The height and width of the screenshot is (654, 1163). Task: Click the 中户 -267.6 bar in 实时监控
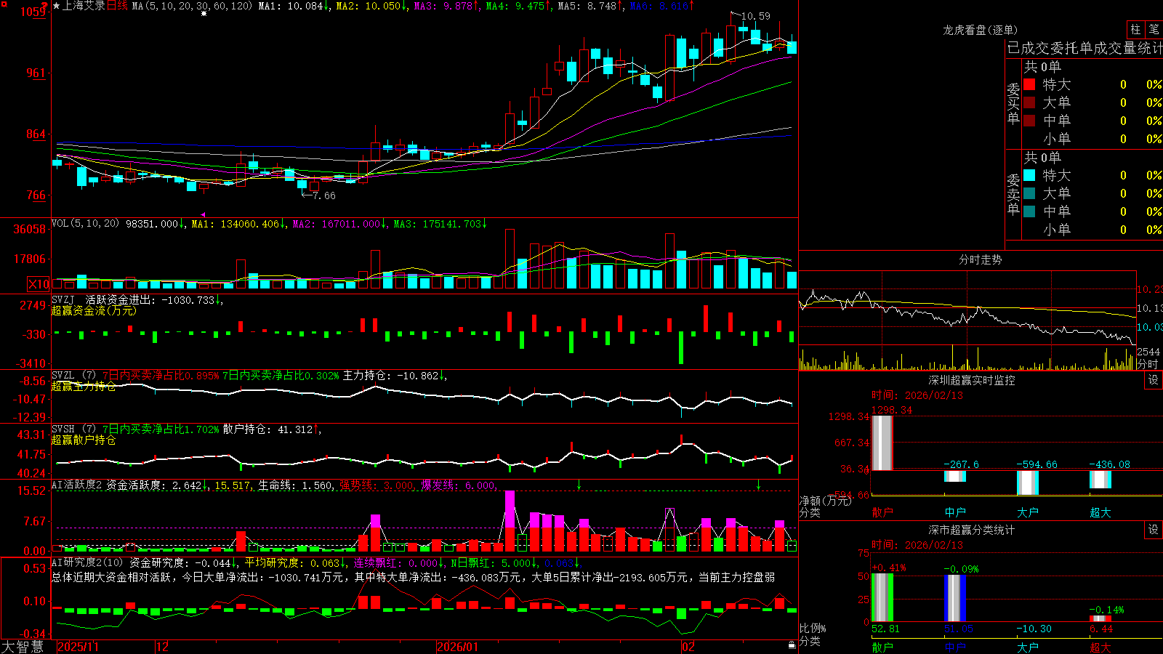[955, 476]
